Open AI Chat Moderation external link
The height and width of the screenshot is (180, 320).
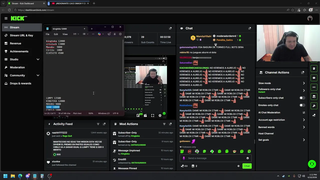pos(304,112)
